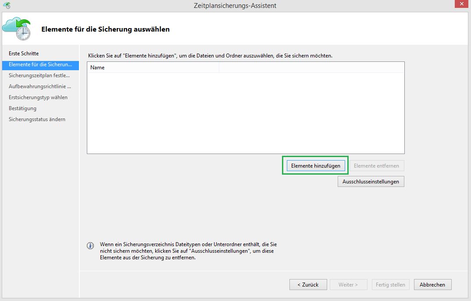Open the Sicherungszeitplan festlegen step

pyautogui.click(x=39, y=75)
